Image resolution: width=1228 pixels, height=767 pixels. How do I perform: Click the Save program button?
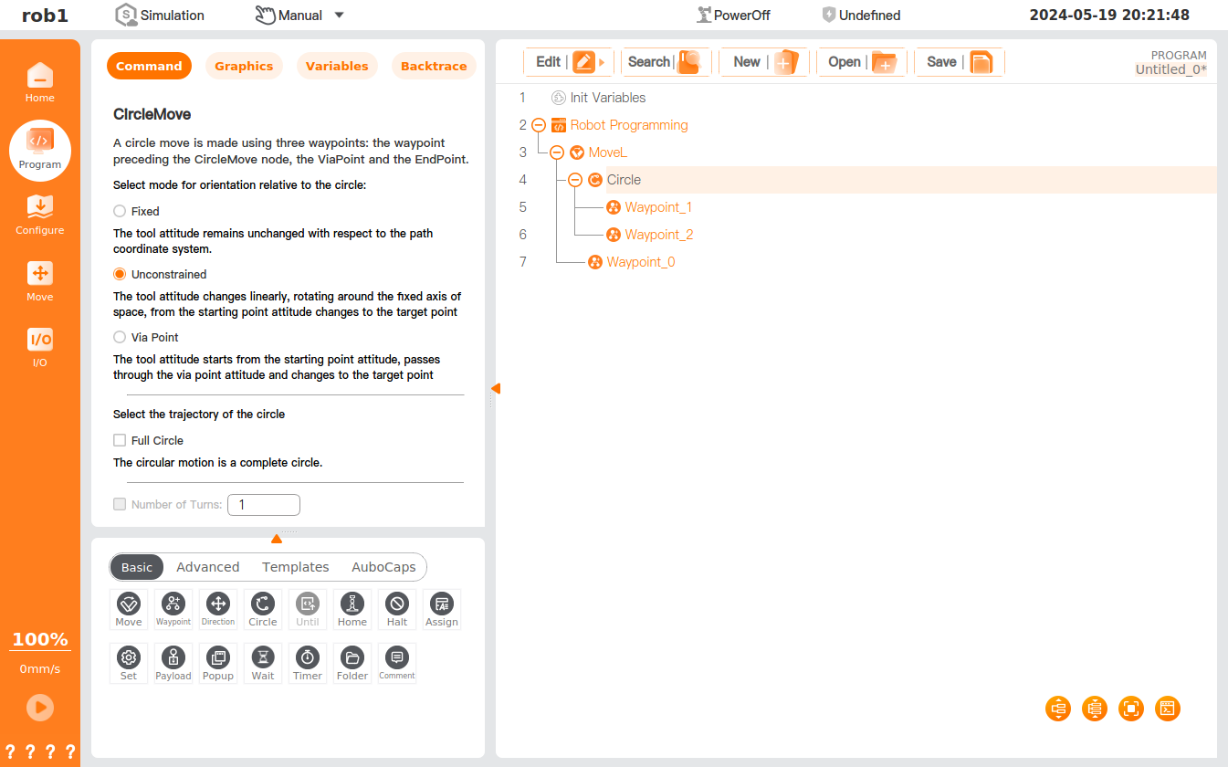959,62
